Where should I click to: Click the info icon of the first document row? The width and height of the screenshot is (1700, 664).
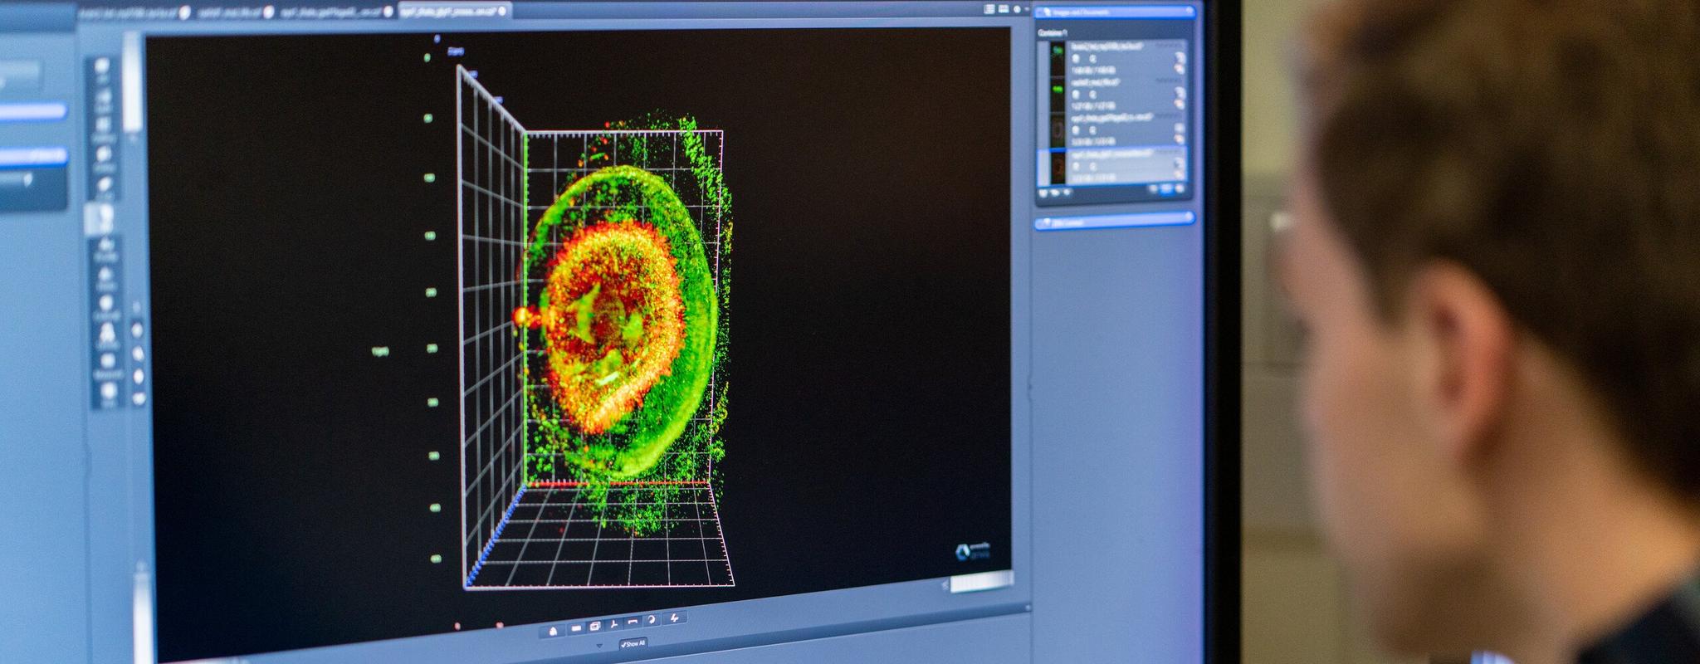pyautogui.click(x=1075, y=59)
